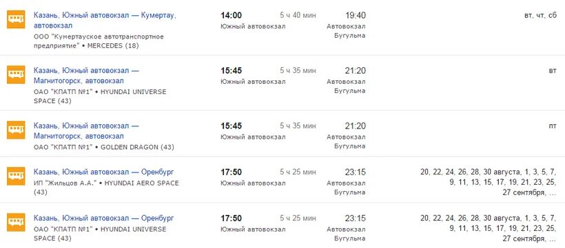Select the 14:00 departure time
565x248 pixels.
(231, 15)
